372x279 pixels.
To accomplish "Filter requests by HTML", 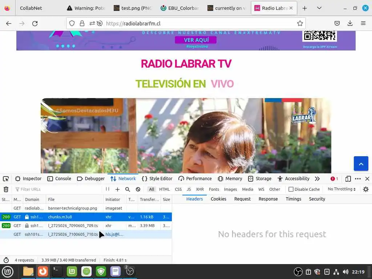I will [165, 189].
